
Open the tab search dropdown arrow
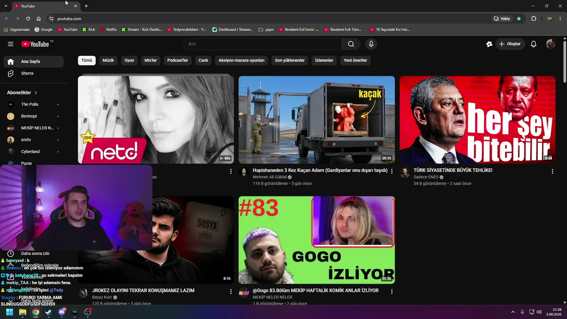click(x=6, y=6)
